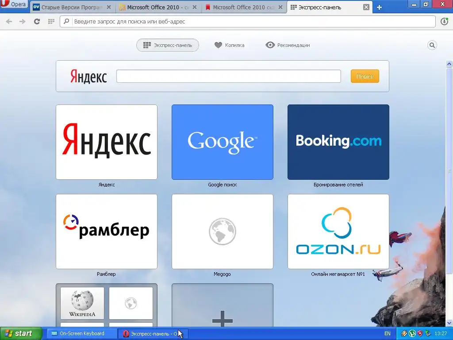The width and height of the screenshot is (453, 340).
Task: Open the Opera main menu button
Action: click(14, 4)
